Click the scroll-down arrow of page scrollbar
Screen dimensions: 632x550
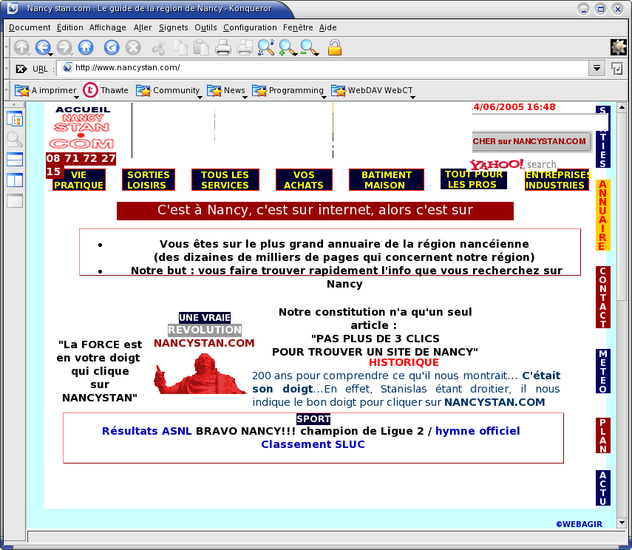622,523
